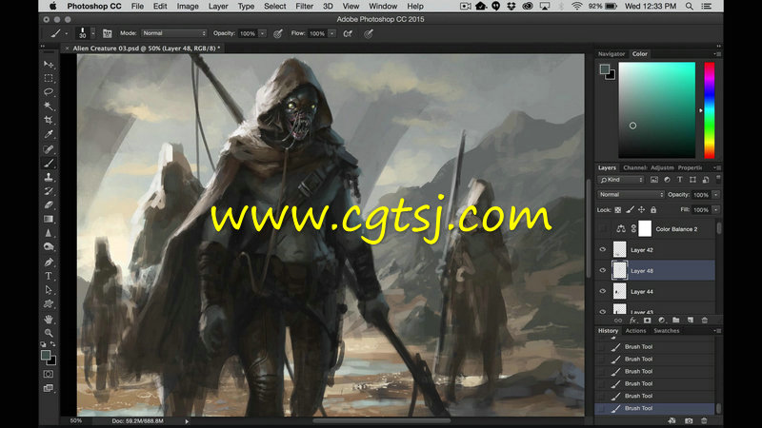
Task: Select the Crop tool
Action: 49,120
